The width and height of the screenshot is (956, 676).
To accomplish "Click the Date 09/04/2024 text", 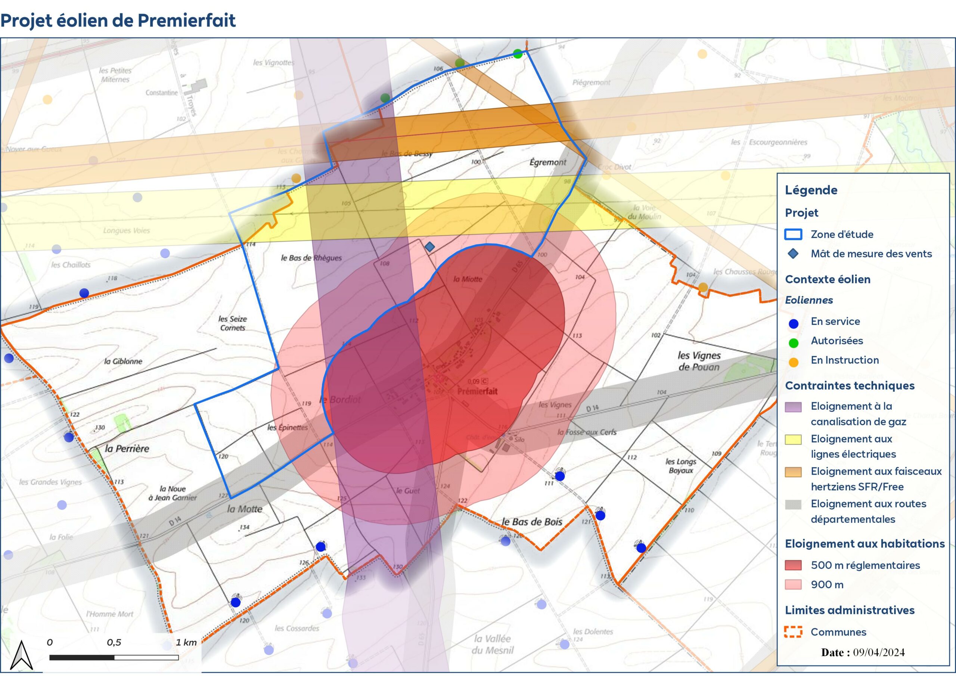I will click(x=863, y=652).
